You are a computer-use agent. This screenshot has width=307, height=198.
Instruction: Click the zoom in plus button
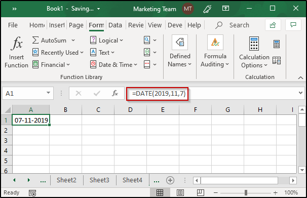click(x=276, y=193)
